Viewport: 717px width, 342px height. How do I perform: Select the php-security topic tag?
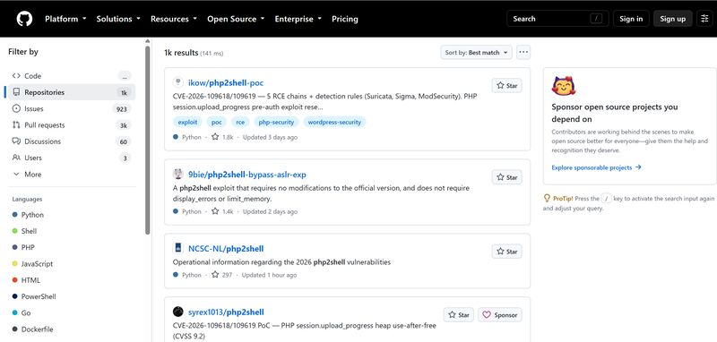point(276,122)
